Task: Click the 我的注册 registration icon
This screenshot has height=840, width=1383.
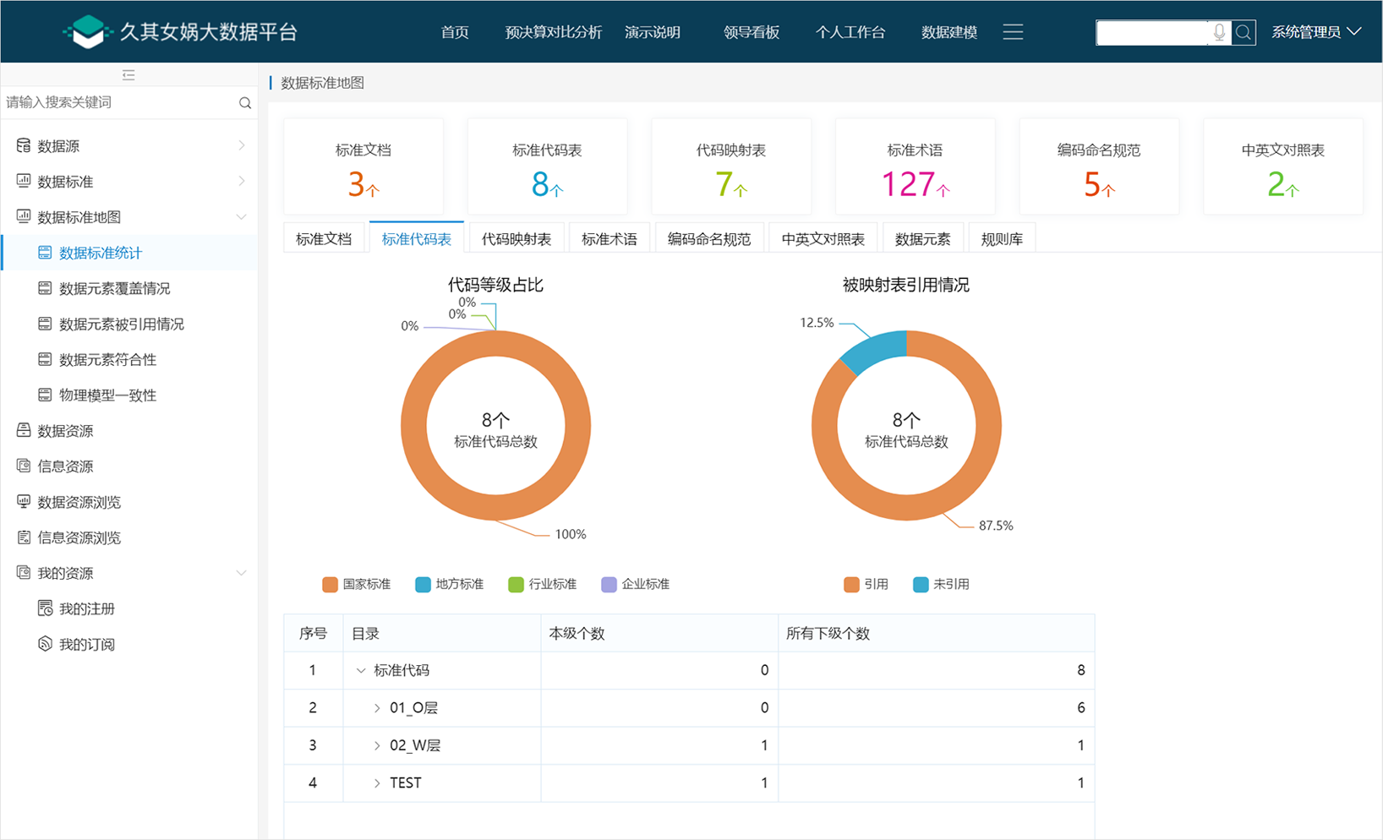Action: click(x=46, y=608)
